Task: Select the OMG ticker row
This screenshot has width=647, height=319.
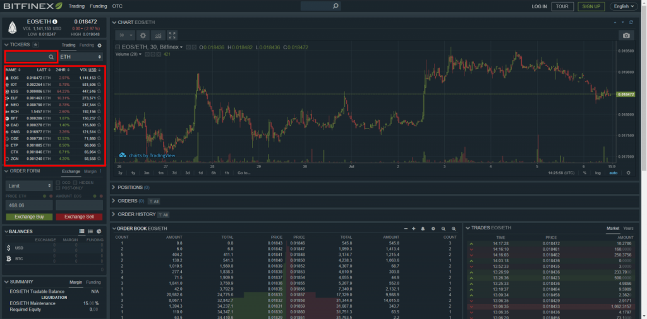Action: [53, 131]
